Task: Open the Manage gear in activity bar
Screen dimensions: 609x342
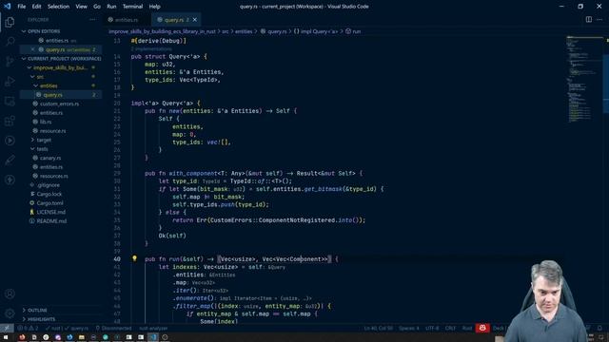Action: pyautogui.click(x=10, y=313)
